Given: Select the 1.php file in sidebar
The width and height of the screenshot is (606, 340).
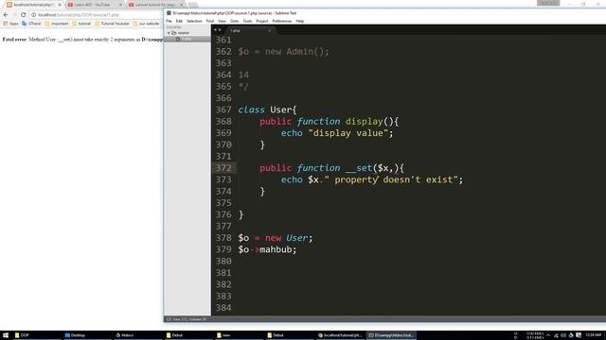Looking at the screenshot, I should pyautogui.click(x=187, y=39).
